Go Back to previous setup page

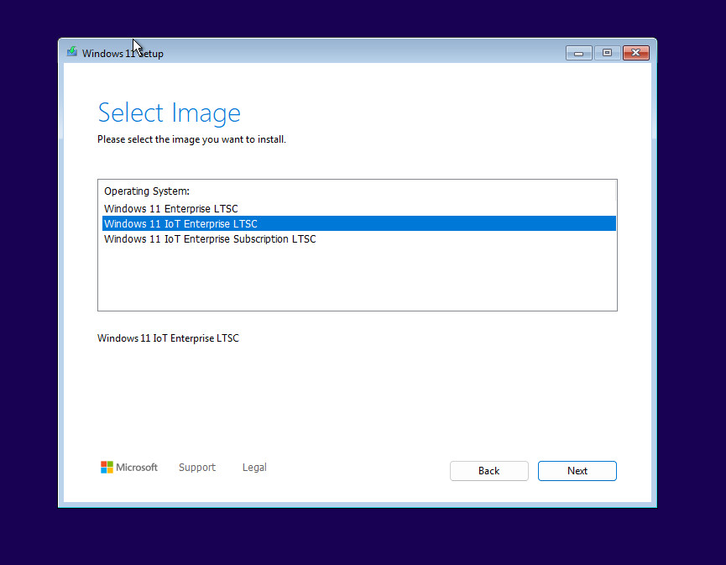point(489,470)
